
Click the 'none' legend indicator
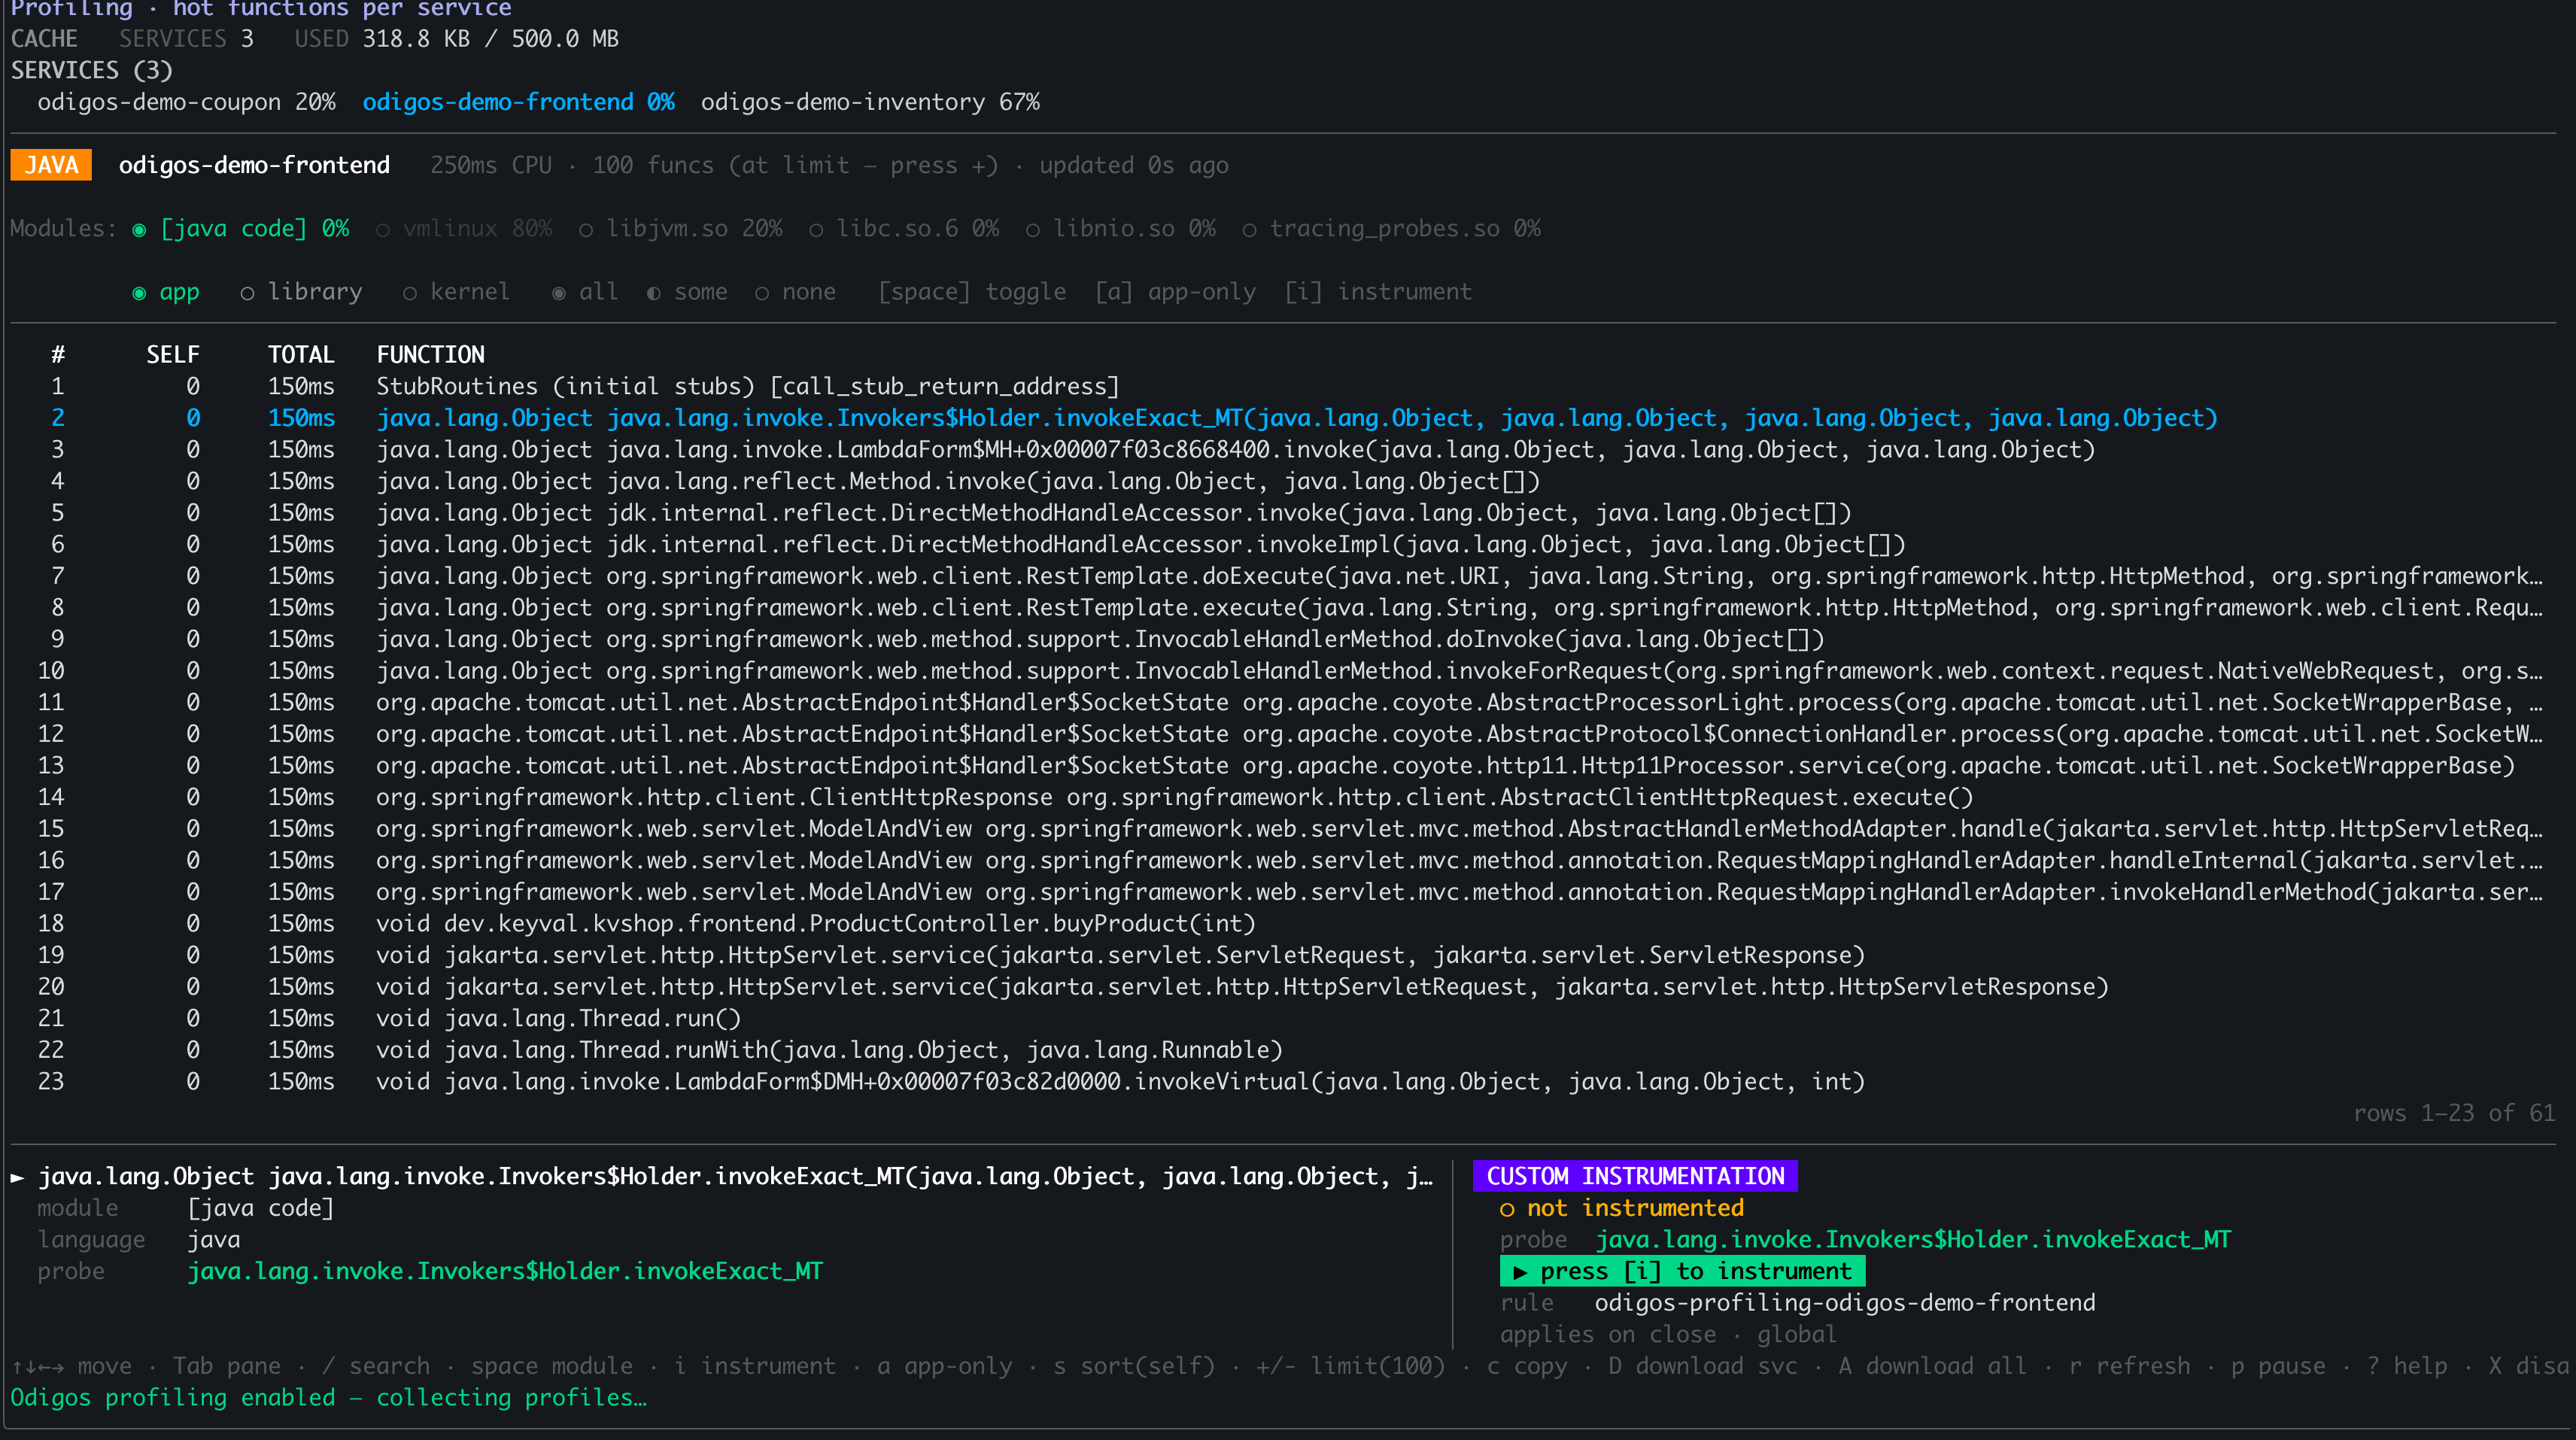tap(795, 292)
